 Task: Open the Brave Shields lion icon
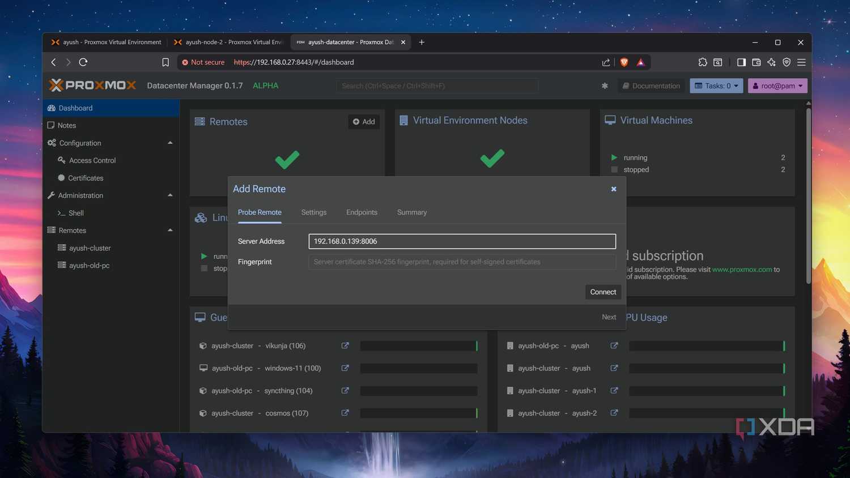(x=624, y=62)
